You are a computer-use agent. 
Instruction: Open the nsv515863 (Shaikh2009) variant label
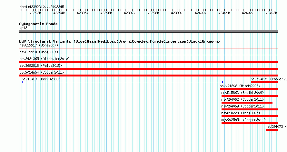point(242,93)
